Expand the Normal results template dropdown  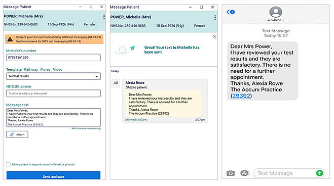point(53,76)
